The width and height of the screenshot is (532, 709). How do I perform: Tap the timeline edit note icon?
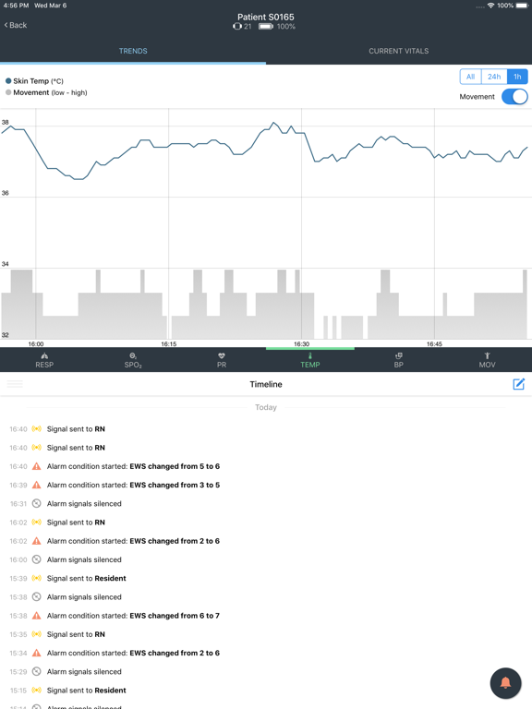click(x=518, y=384)
